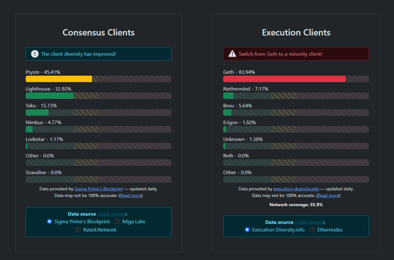Click the info icon in the client diversity alert
The height and width of the screenshot is (260, 394).
pos(35,54)
